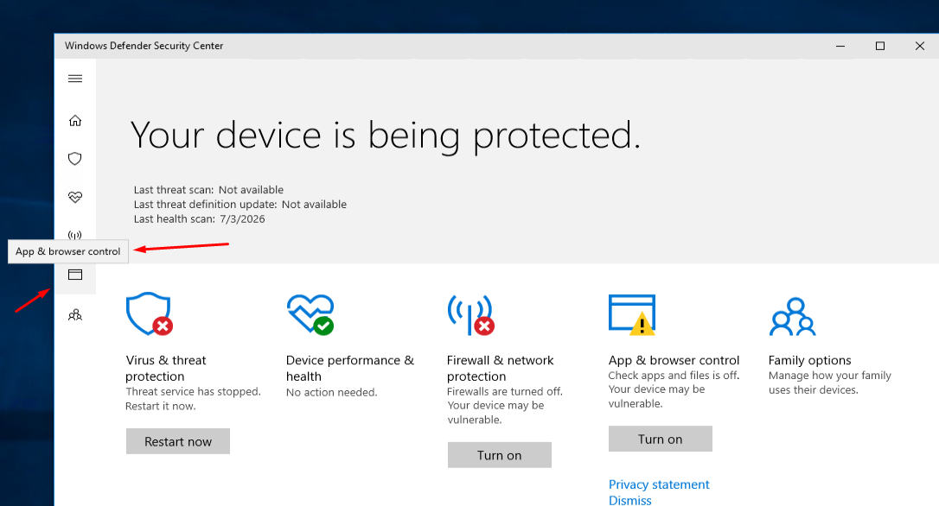Image resolution: width=939 pixels, height=506 pixels.
Task: Open the App & browser control sidebar icon
Action: point(75,275)
